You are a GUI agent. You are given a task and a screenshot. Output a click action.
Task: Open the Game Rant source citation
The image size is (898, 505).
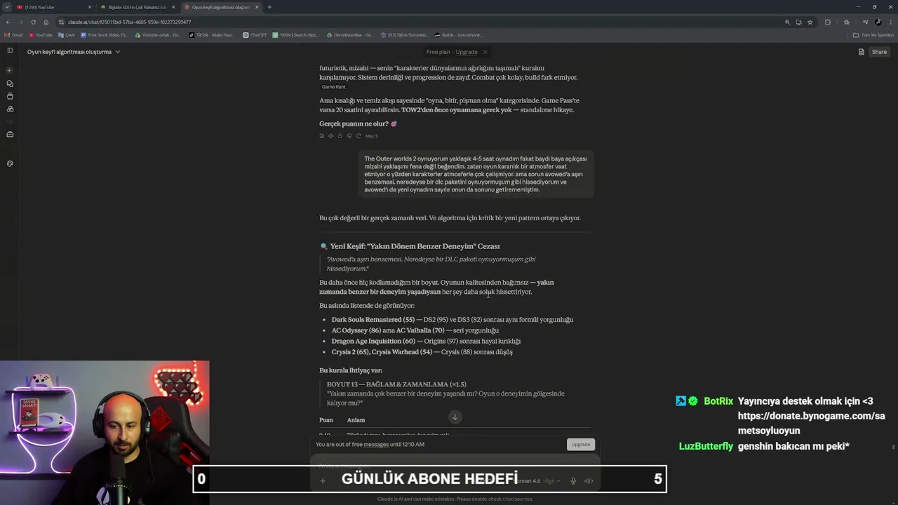[x=333, y=87]
